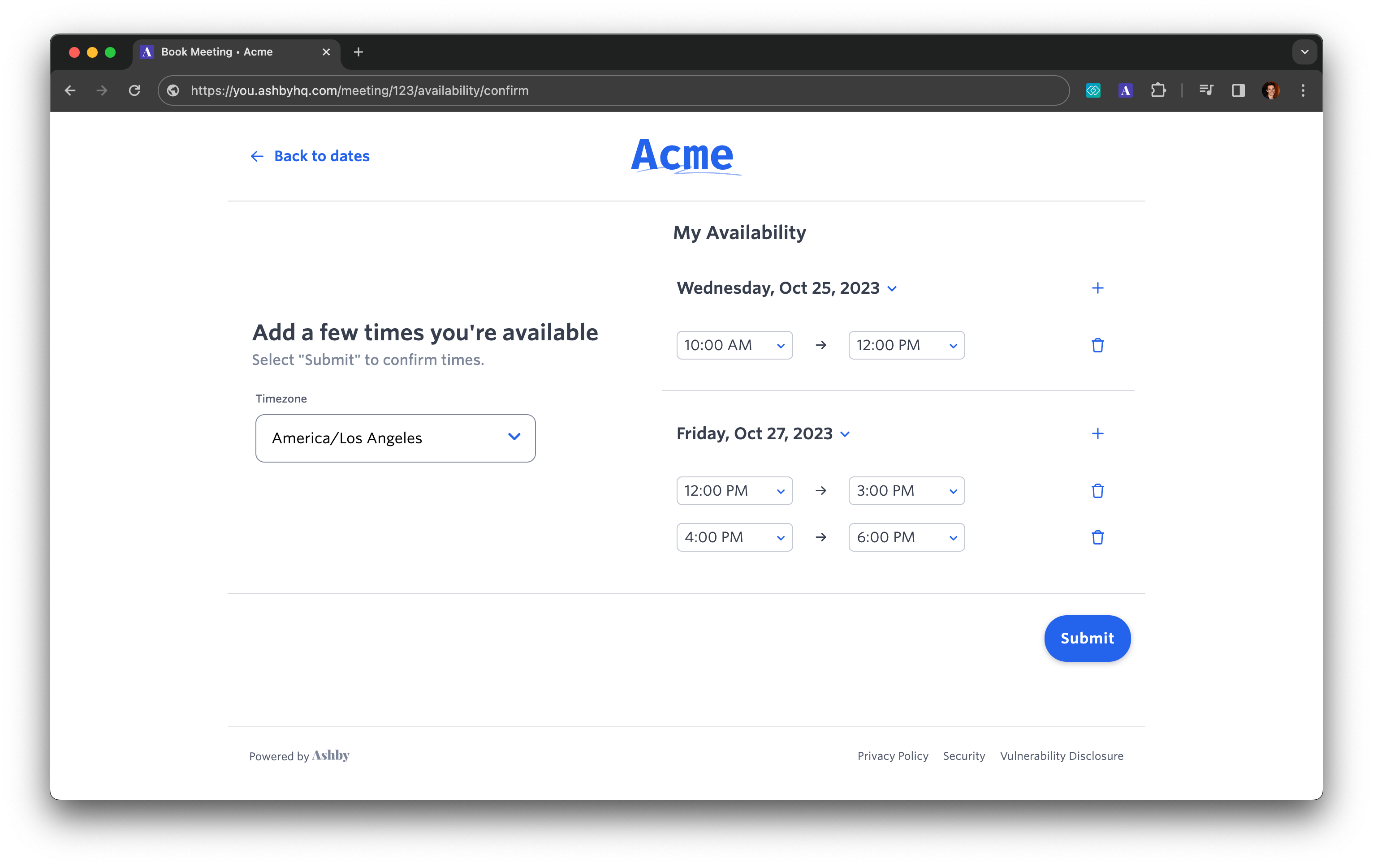The height and width of the screenshot is (866, 1373).
Task: Delete the Wednesday 10:00 AM time slot
Action: tap(1097, 345)
